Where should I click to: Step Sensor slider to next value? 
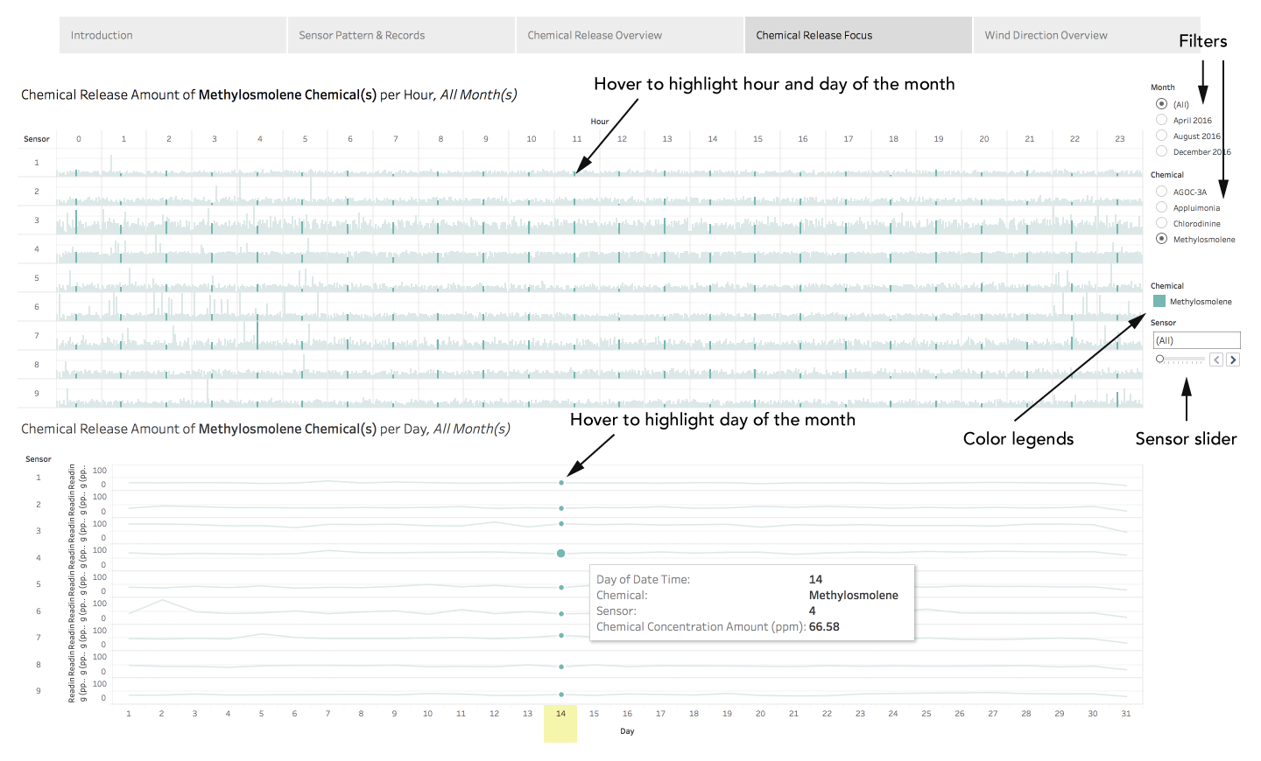point(1233,360)
